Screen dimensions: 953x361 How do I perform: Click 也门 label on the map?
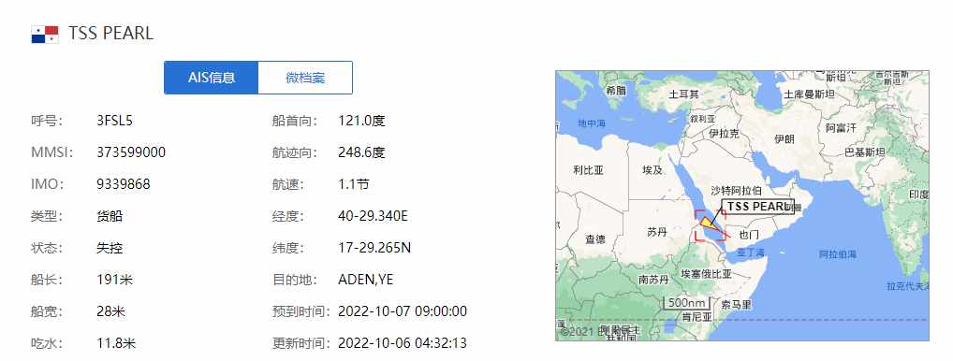[749, 234]
